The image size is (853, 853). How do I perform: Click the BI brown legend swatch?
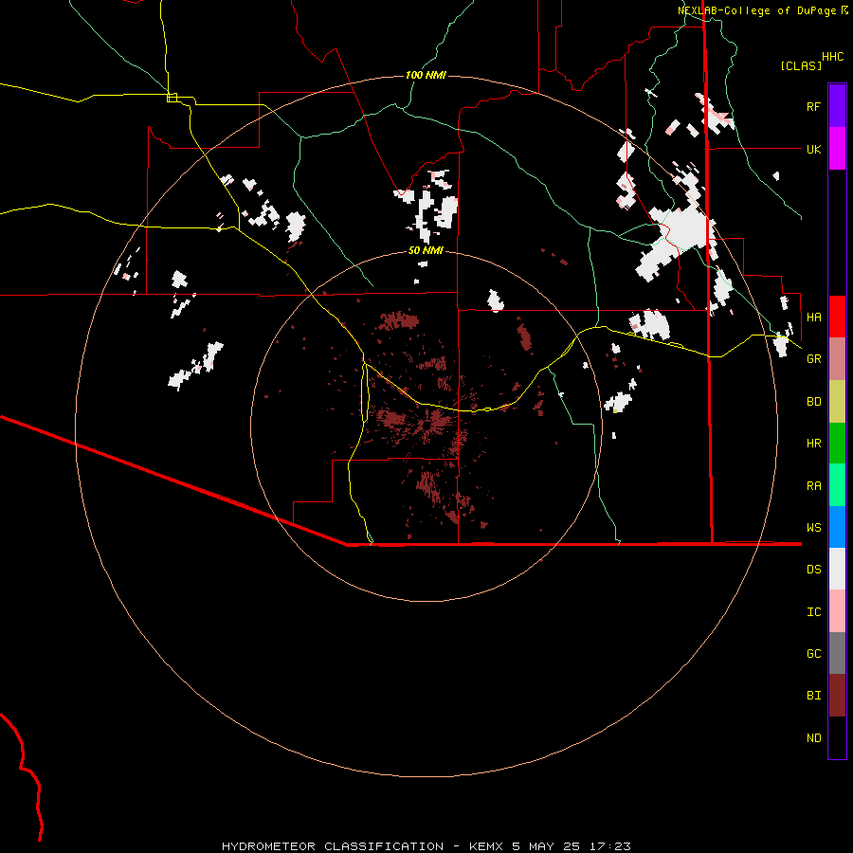click(837, 696)
